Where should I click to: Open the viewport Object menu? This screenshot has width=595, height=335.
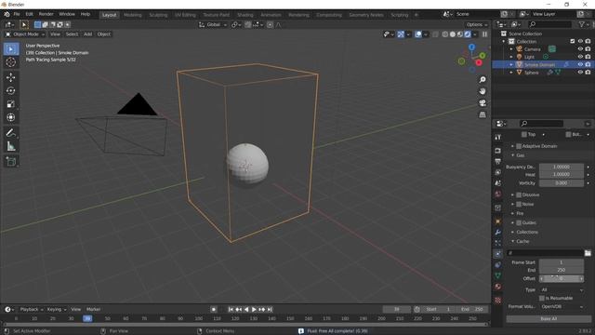103,34
